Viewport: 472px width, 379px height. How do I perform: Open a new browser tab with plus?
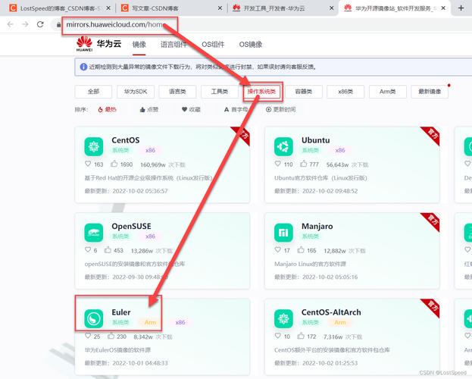click(x=461, y=8)
